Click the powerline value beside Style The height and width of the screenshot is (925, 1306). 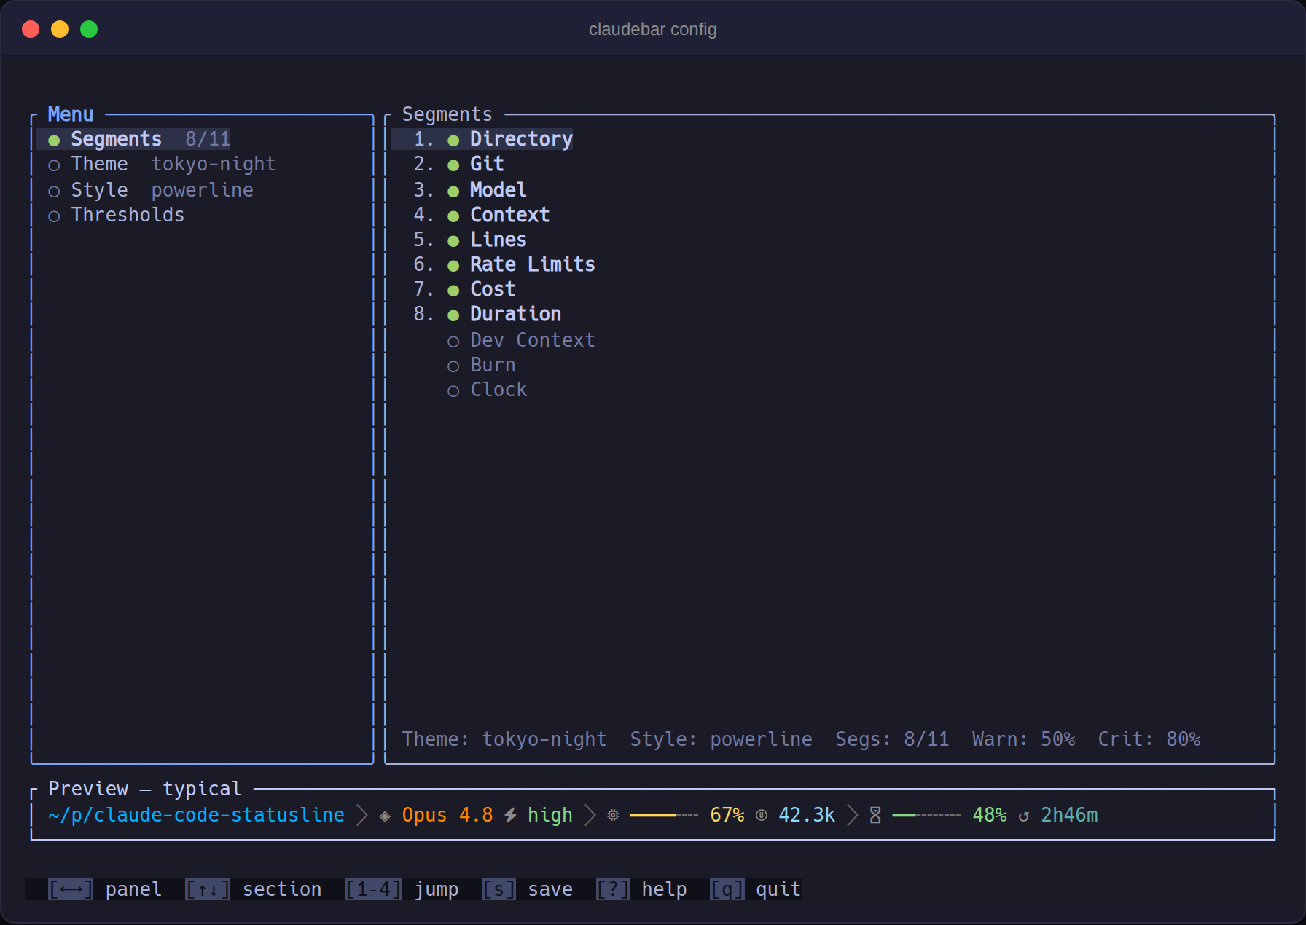[202, 190]
